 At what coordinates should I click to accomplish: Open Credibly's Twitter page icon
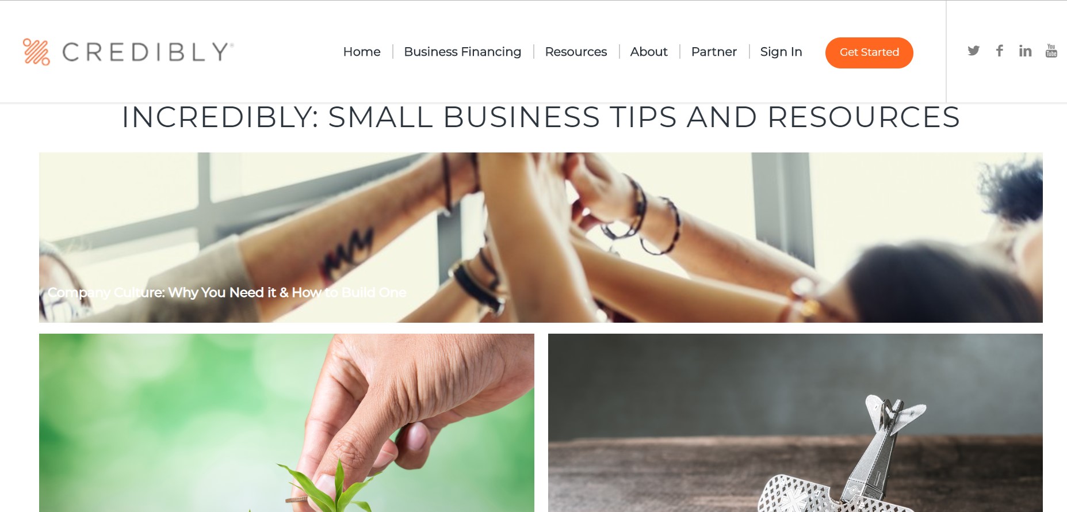pos(973,51)
